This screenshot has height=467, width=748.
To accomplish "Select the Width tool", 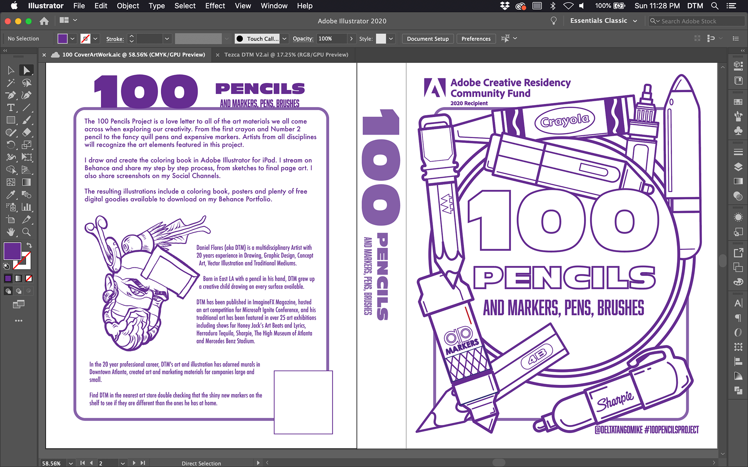I will 11,157.
